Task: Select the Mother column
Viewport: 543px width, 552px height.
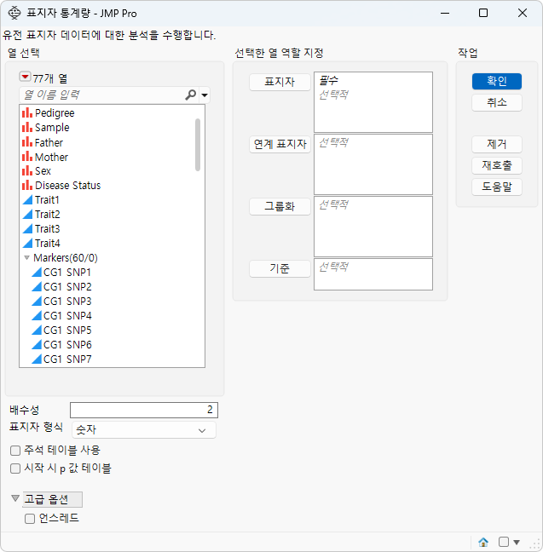Action: click(51, 157)
